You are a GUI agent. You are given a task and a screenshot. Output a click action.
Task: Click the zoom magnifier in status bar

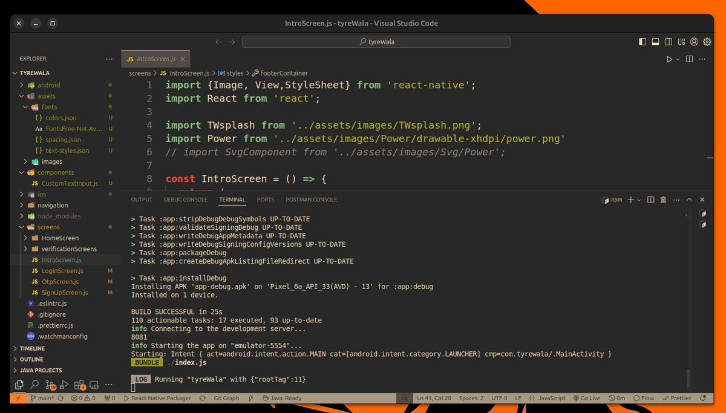(405, 398)
